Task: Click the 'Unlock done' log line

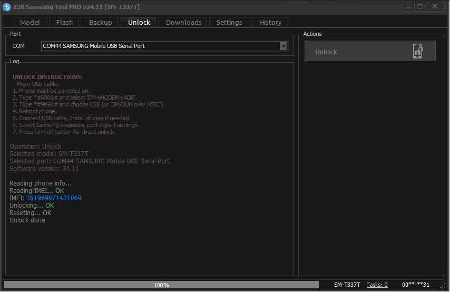Action: coord(27,220)
